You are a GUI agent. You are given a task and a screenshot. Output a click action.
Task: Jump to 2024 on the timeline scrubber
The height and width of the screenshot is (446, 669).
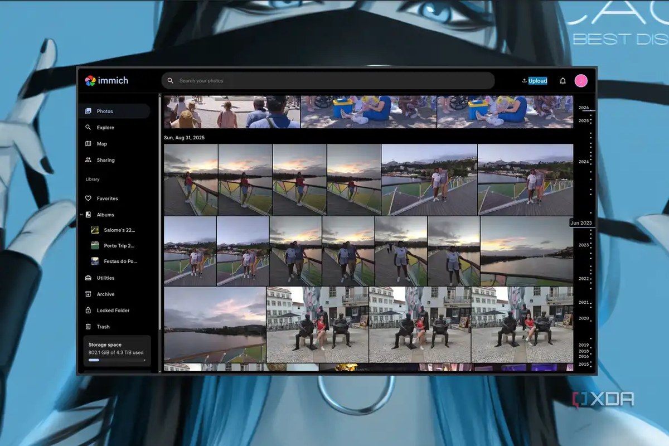click(584, 162)
